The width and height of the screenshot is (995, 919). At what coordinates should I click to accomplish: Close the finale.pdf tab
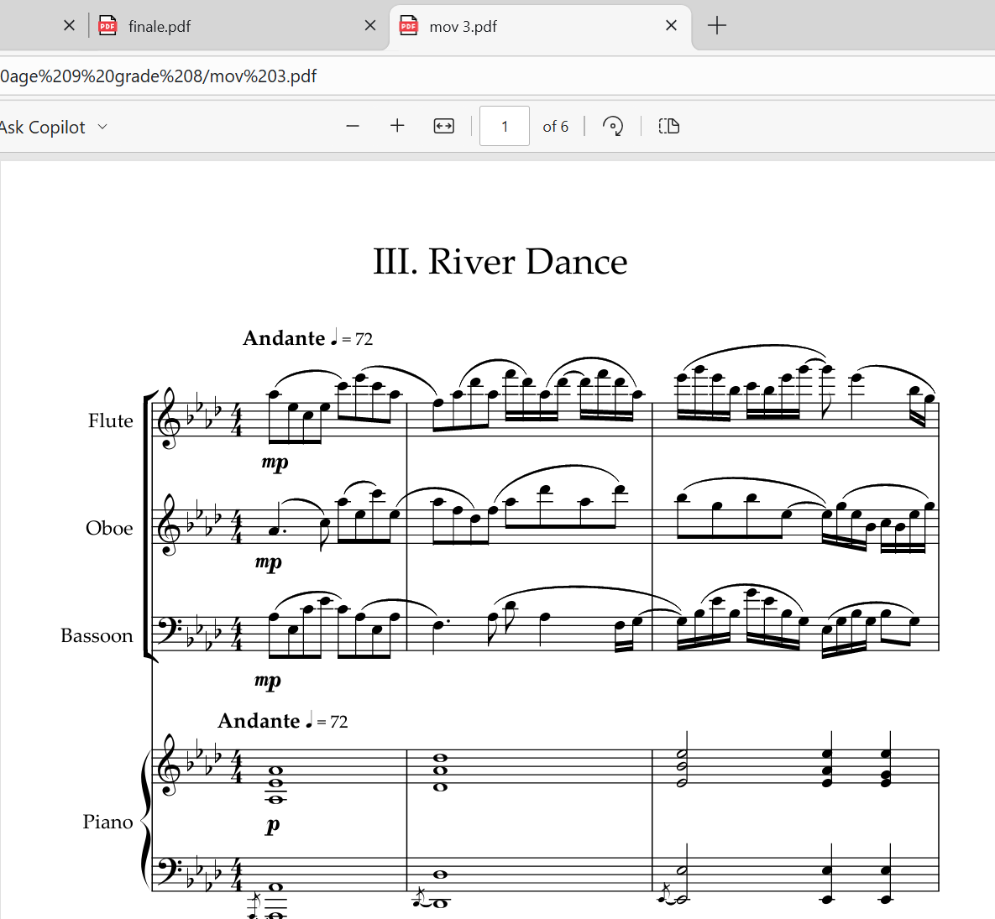pos(370,25)
